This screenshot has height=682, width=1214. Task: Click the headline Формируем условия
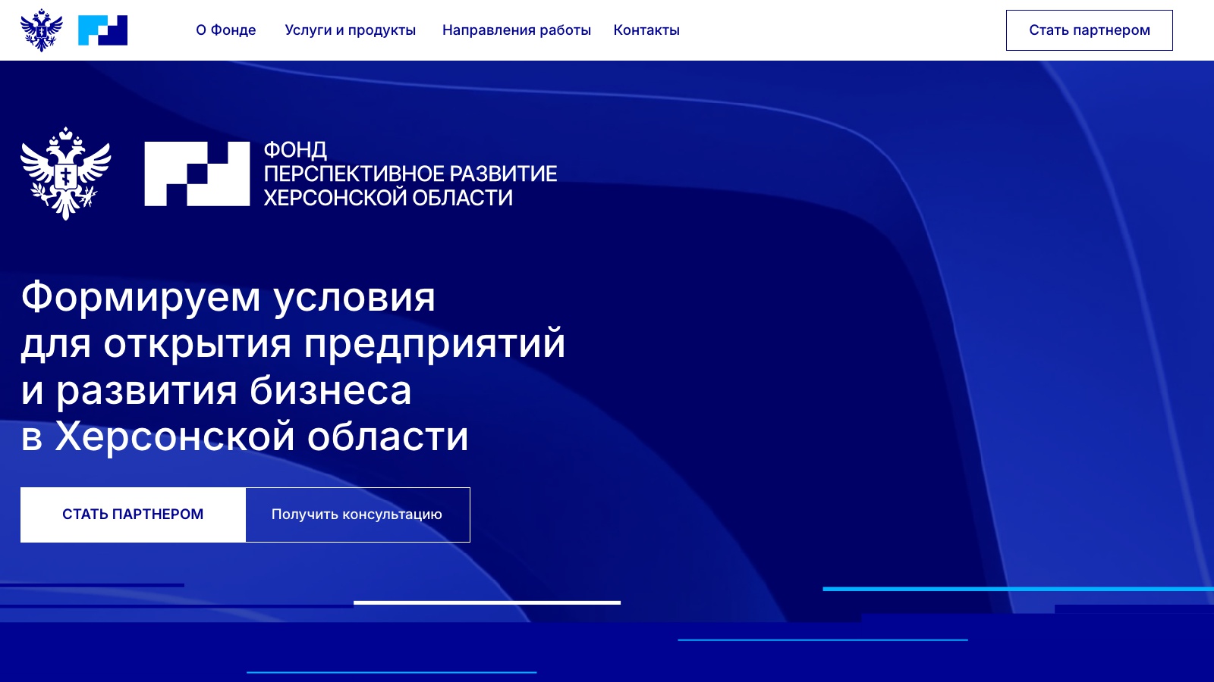pos(228,296)
